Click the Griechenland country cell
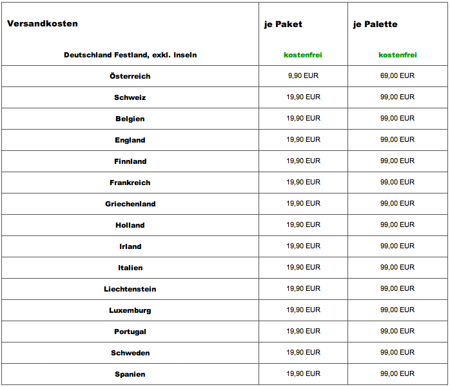The height and width of the screenshot is (387, 450). coord(130,204)
